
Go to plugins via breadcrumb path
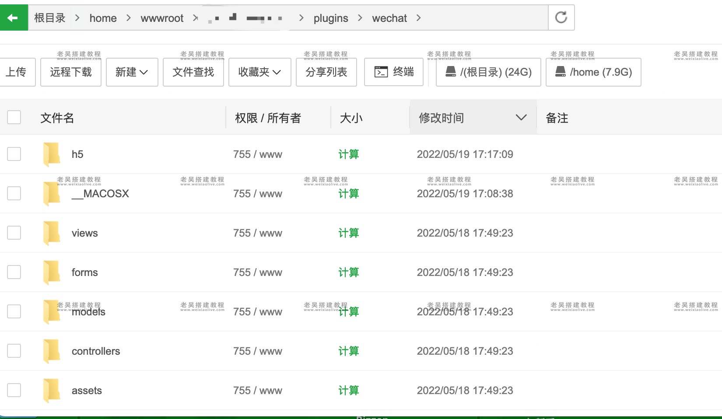[330, 18]
